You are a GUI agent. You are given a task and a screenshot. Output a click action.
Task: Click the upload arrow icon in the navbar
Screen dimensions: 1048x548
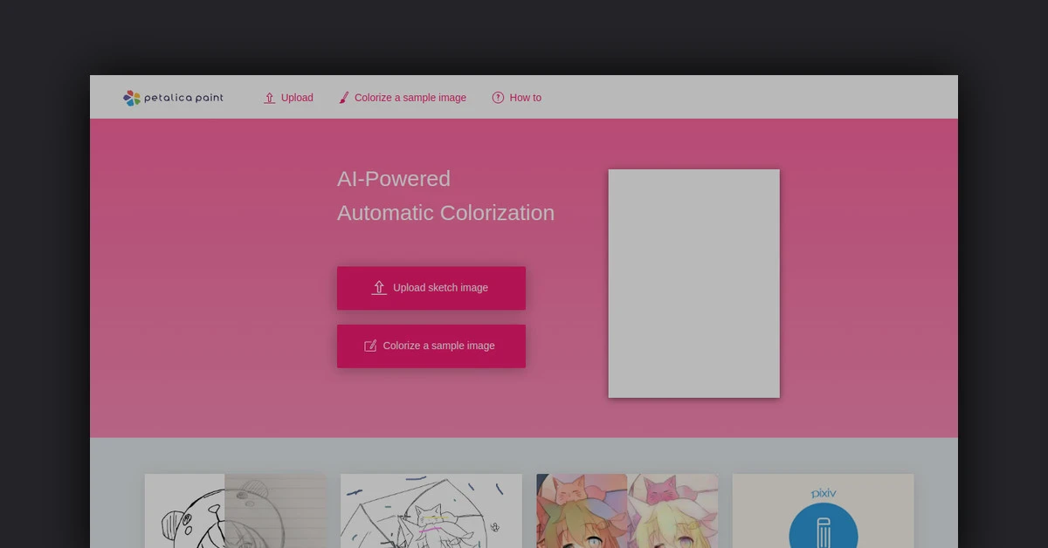270,98
